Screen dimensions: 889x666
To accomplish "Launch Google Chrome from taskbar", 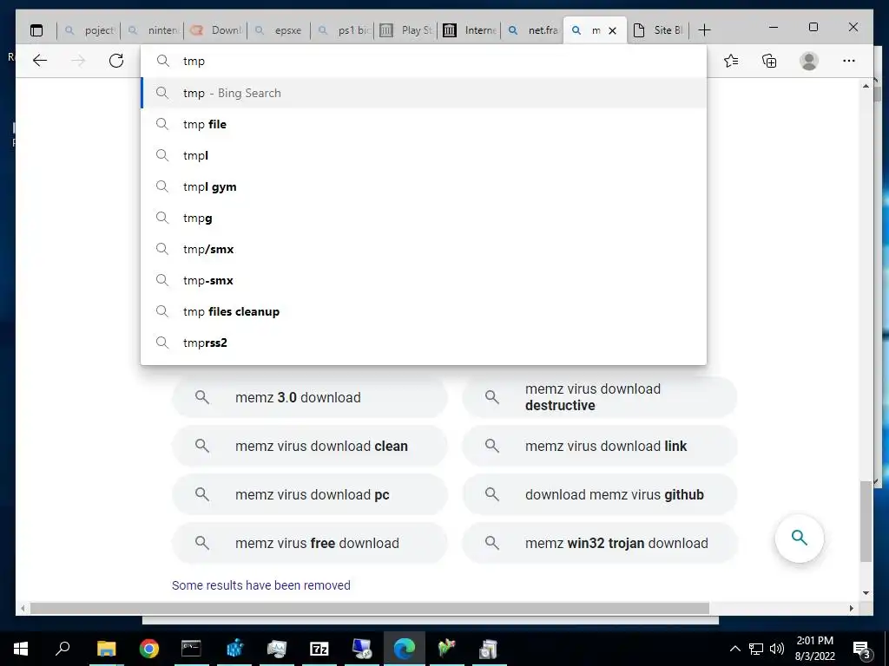I will pos(148,649).
